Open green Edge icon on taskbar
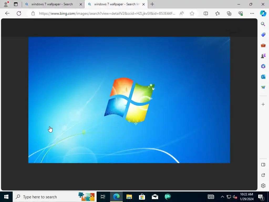The image size is (269, 202). pos(168,197)
